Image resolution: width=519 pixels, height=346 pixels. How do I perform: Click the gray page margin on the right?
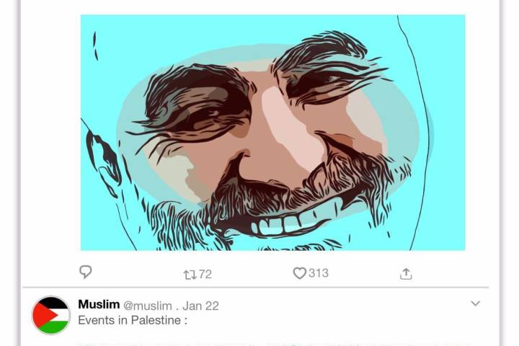[x=510, y=173]
